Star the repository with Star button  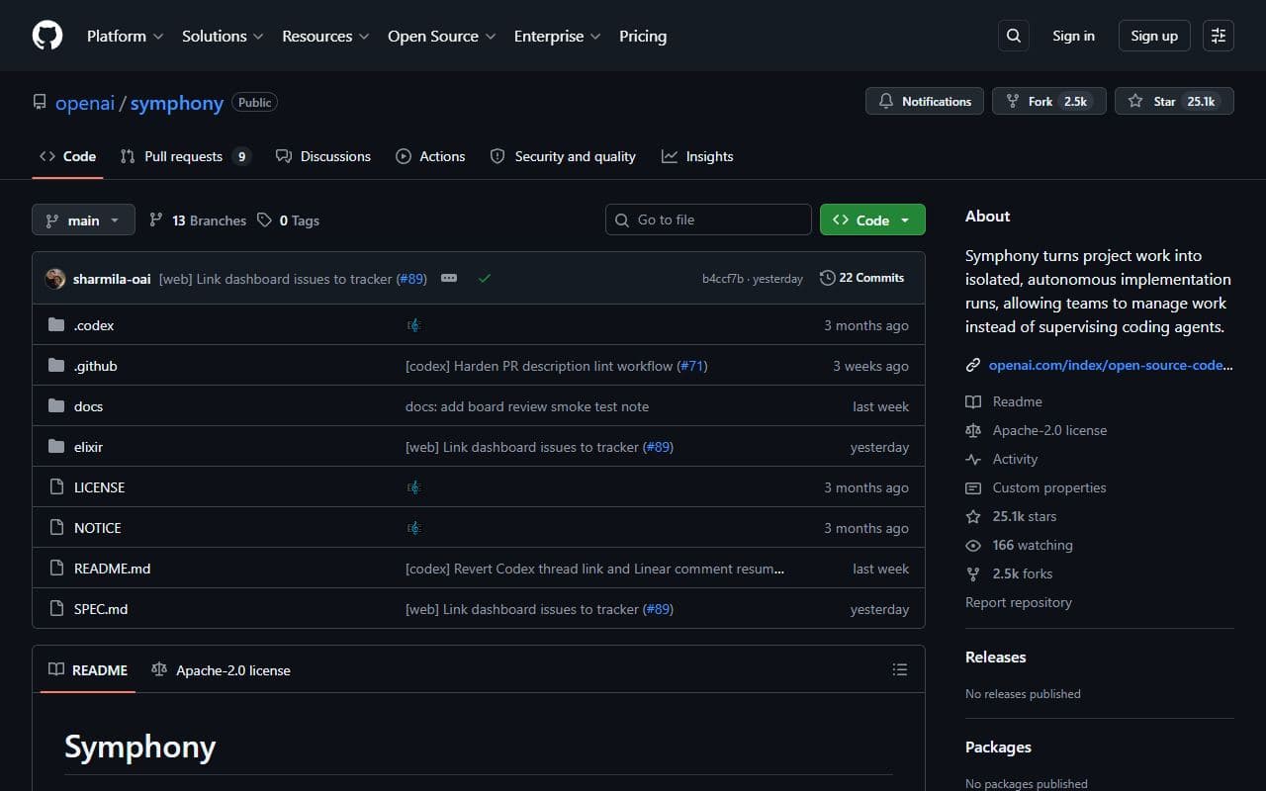click(1174, 101)
